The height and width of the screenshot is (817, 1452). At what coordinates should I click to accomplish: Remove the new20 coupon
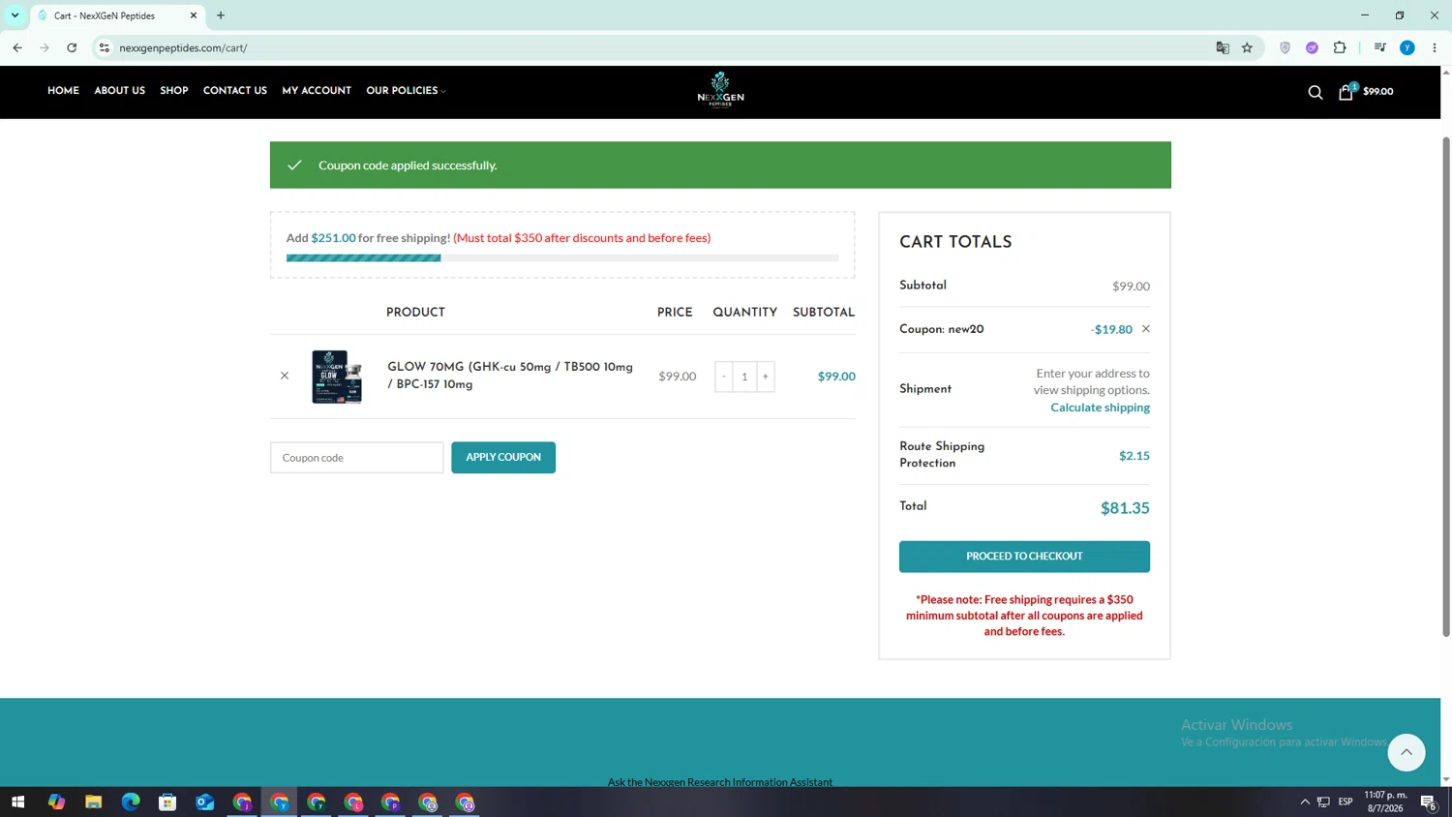tap(1146, 329)
